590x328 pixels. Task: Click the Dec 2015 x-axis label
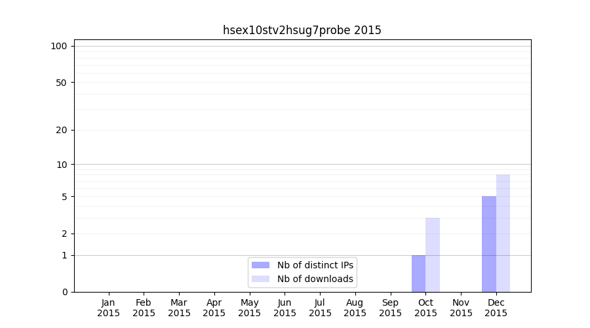click(x=496, y=308)
